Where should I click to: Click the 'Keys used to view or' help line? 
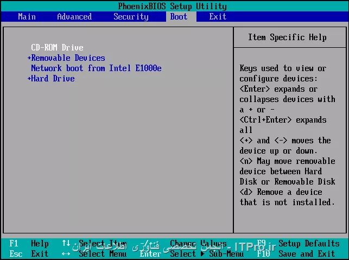pos(283,68)
